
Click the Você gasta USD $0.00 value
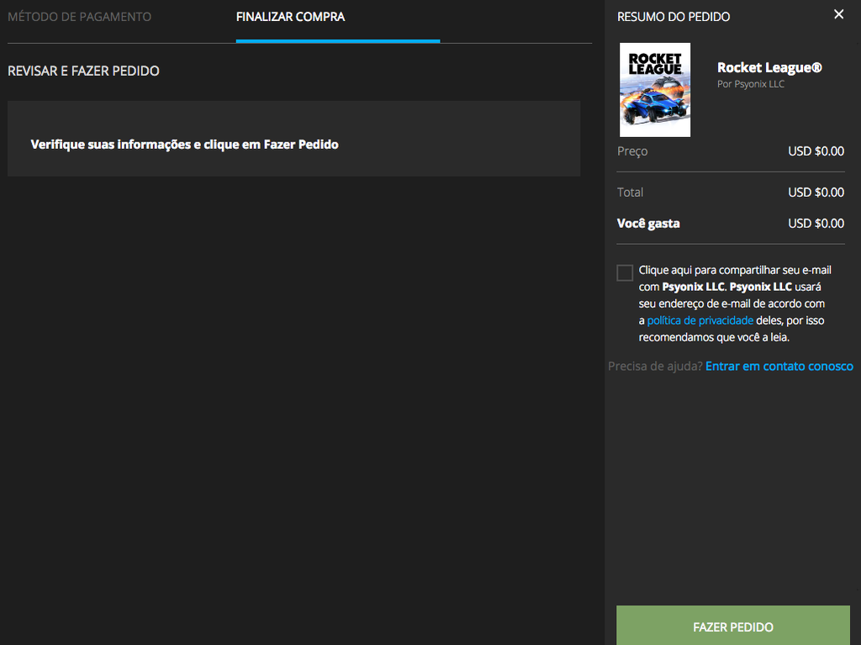[x=816, y=224]
